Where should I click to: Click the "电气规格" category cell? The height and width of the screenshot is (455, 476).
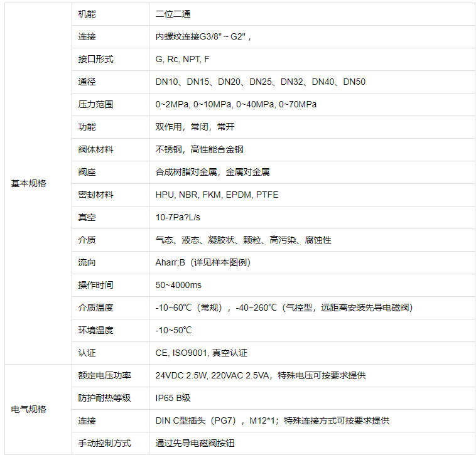(x=29, y=409)
